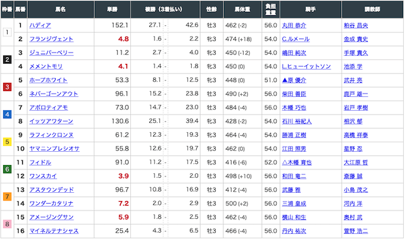This screenshot has height=239, width=405.
Task: Open horse link ラフィンクロンヌ
Action: click(51, 135)
